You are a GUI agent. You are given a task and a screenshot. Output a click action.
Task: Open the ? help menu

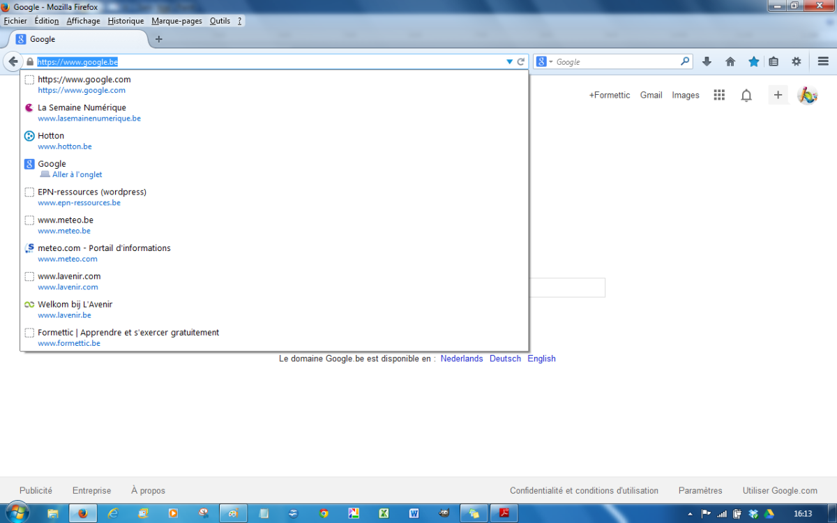pos(240,21)
